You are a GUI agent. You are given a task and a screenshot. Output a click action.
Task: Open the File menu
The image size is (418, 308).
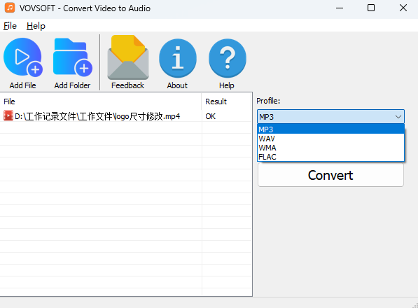coord(10,26)
